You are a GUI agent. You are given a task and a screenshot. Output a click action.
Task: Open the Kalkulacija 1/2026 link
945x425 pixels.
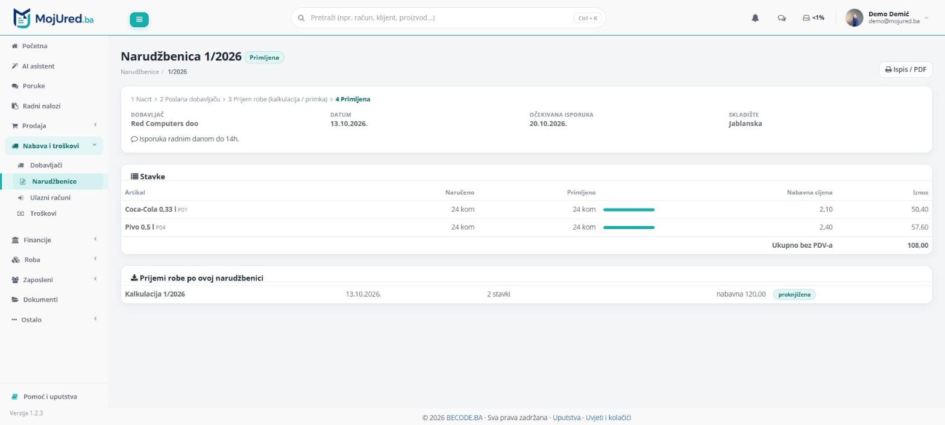click(155, 294)
